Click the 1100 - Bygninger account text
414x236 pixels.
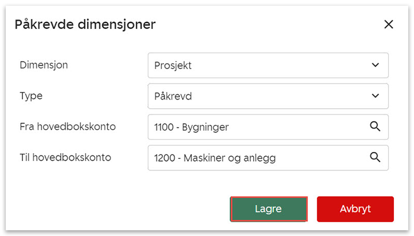(x=193, y=127)
